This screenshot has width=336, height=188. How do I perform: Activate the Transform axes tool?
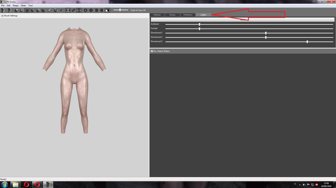click(56, 10)
